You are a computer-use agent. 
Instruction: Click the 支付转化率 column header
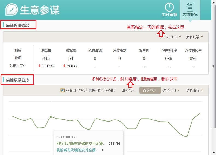click(193, 50)
